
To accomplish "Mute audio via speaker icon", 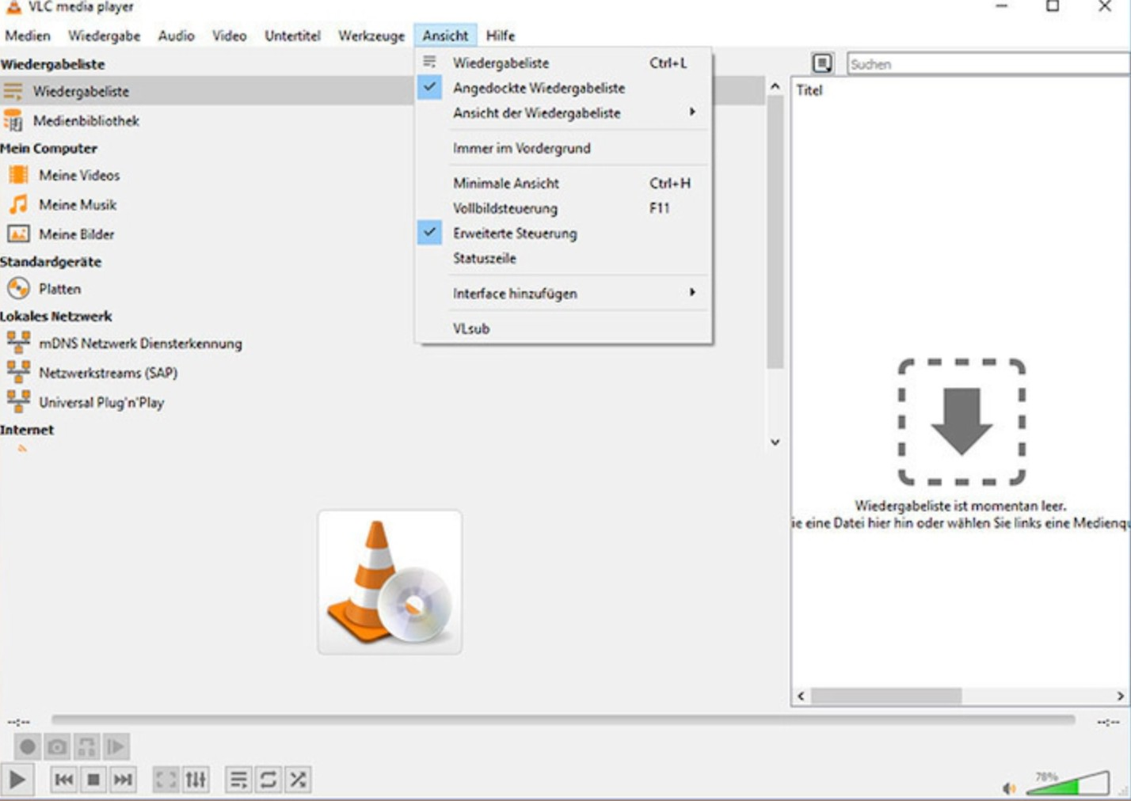I will point(1009,788).
